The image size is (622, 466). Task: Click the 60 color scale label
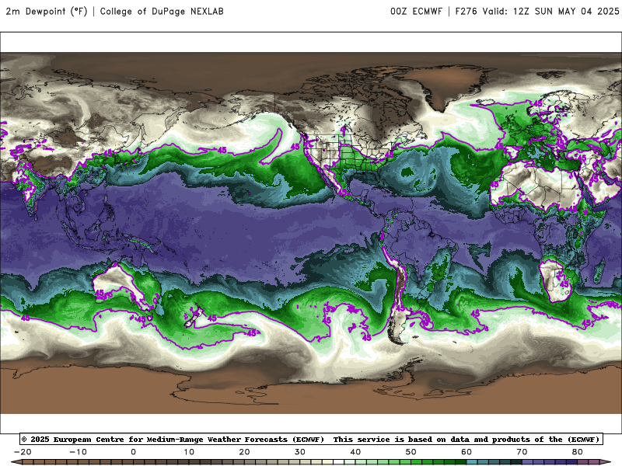(466, 452)
